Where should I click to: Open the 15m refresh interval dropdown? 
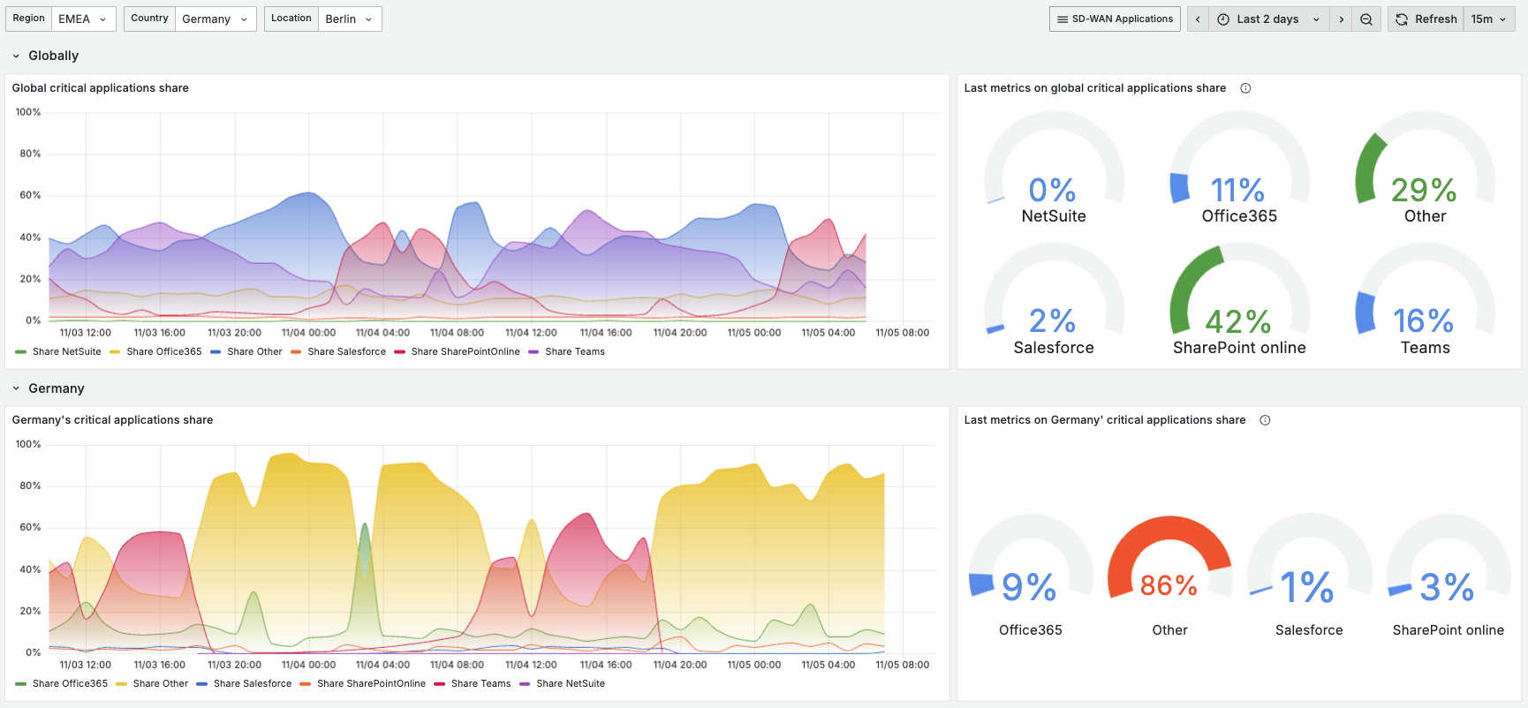coord(1489,19)
